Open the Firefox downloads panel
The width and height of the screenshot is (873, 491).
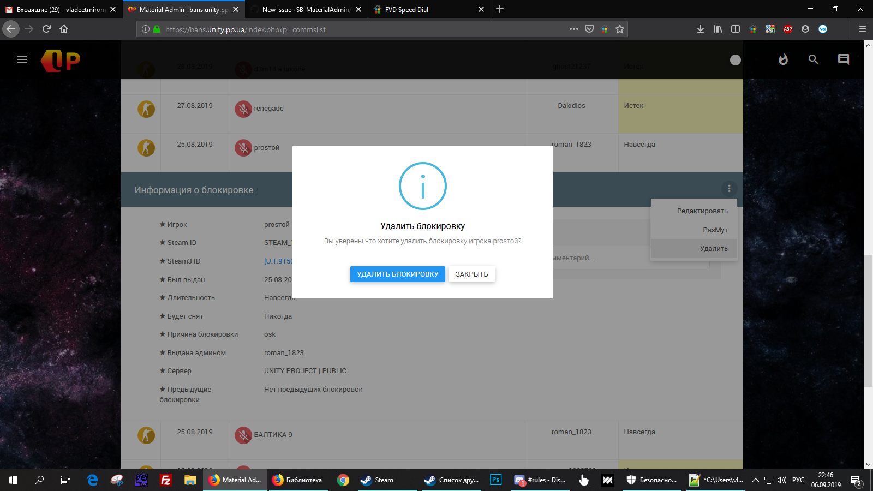(701, 29)
